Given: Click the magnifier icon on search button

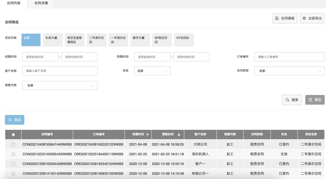Looking at the screenshot, I should 287,100.
